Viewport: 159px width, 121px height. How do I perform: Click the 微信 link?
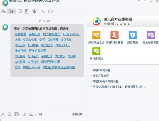tap(17, 67)
